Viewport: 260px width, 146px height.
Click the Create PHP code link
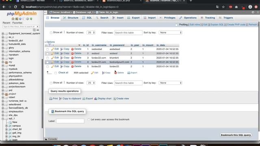[x=236, y=25]
